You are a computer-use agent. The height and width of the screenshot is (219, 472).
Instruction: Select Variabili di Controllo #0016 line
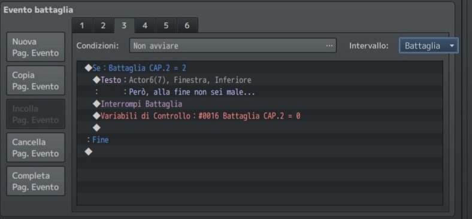click(260, 116)
